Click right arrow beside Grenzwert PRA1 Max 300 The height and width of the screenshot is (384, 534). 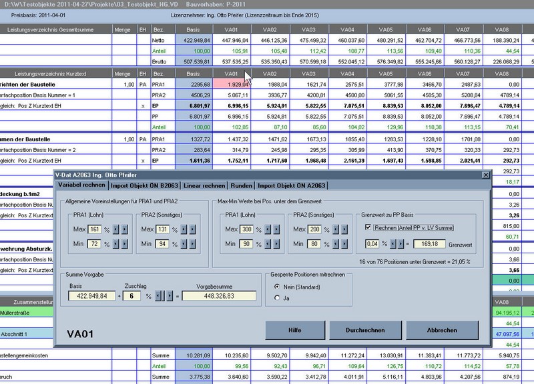pyautogui.click(x=276, y=229)
